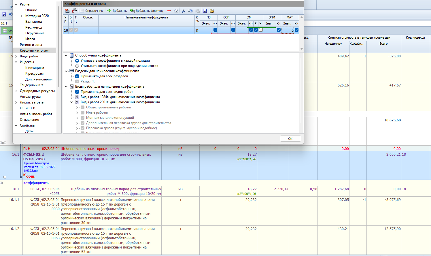Click the МАТ value input cell

click(287, 30)
